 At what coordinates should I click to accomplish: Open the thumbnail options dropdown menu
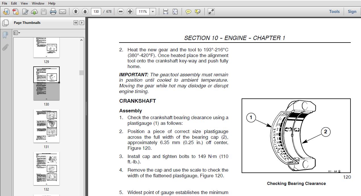(17, 33)
